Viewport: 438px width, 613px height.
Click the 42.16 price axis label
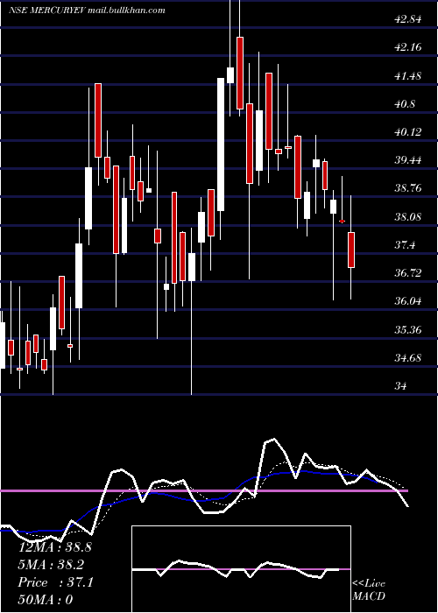[408, 47]
